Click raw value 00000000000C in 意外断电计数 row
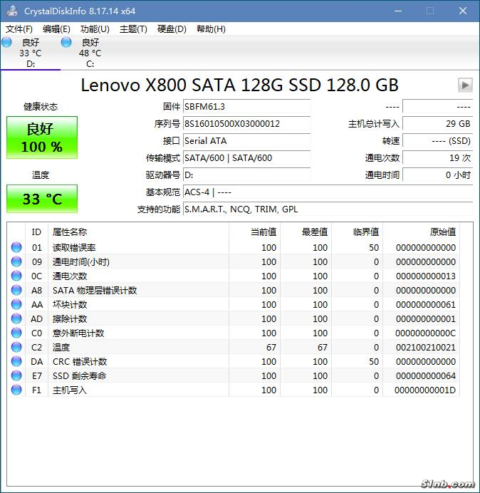The image size is (480, 493). click(425, 333)
